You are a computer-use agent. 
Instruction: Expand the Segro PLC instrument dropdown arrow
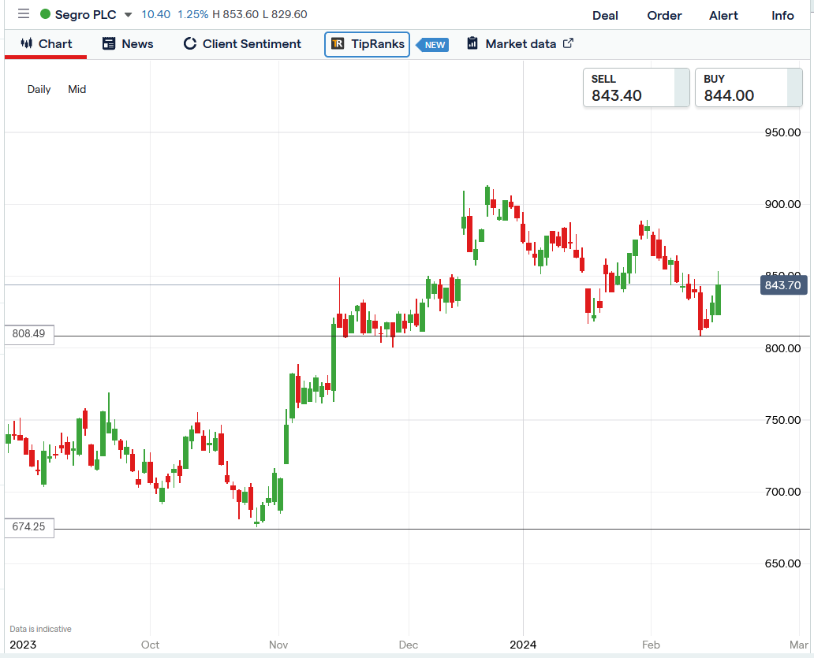coord(129,15)
